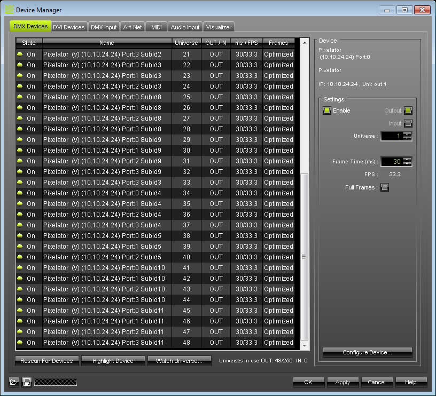Click the floppy disk save icon

coord(26,382)
